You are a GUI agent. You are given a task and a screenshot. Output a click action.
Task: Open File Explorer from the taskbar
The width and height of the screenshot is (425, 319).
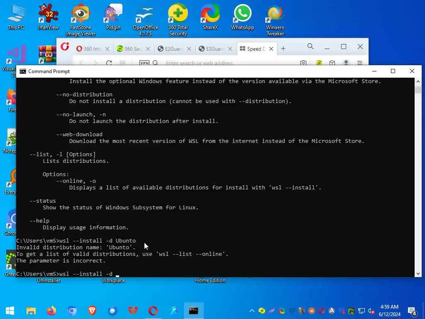tap(31, 311)
